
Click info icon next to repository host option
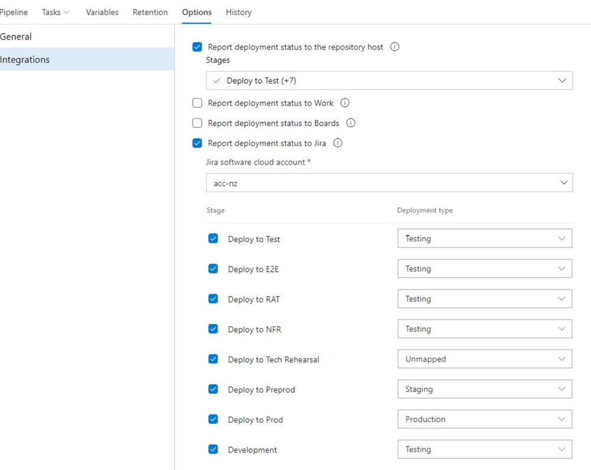[395, 47]
